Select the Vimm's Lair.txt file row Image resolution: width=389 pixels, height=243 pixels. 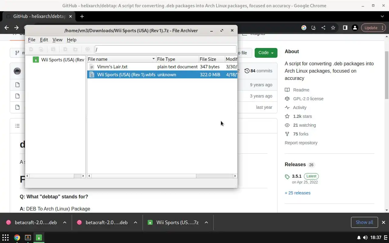point(162,67)
